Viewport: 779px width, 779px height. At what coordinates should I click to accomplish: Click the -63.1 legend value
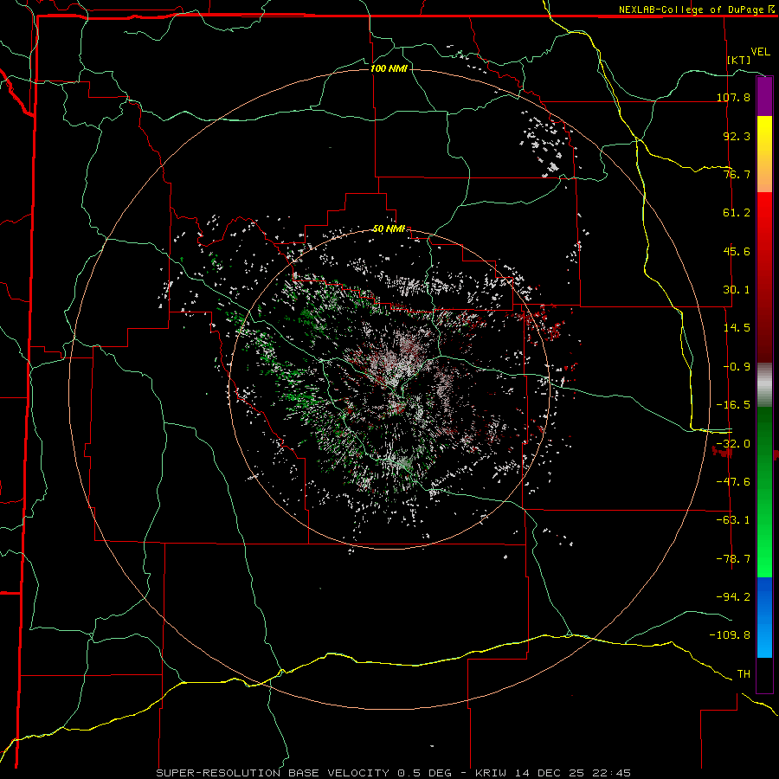tap(733, 520)
